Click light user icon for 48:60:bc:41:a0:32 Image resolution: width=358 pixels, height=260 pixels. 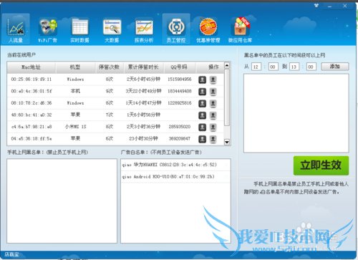(x=213, y=115)
